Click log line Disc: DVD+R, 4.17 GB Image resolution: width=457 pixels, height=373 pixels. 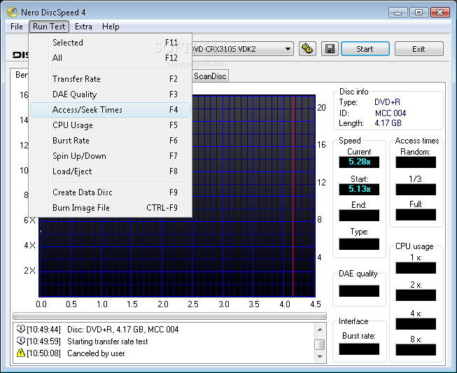pos(122,330)
